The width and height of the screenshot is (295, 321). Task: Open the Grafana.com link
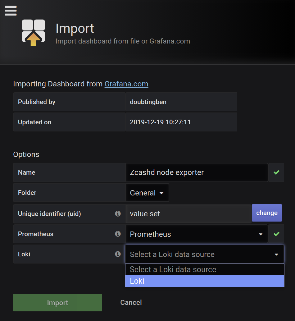(126, 84)
